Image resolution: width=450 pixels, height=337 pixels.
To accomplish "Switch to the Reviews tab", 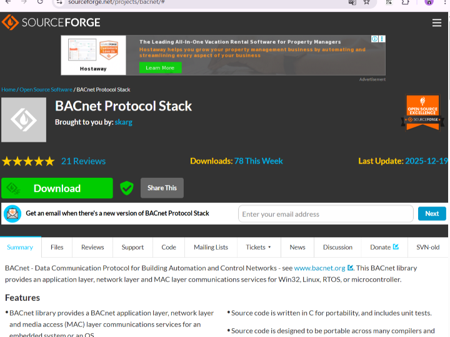I will pos(92,247).
